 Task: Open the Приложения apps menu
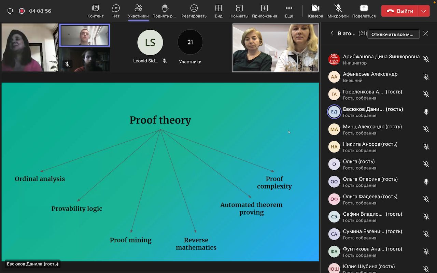264,11
